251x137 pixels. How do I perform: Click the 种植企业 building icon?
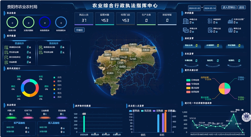pos(185,21)
